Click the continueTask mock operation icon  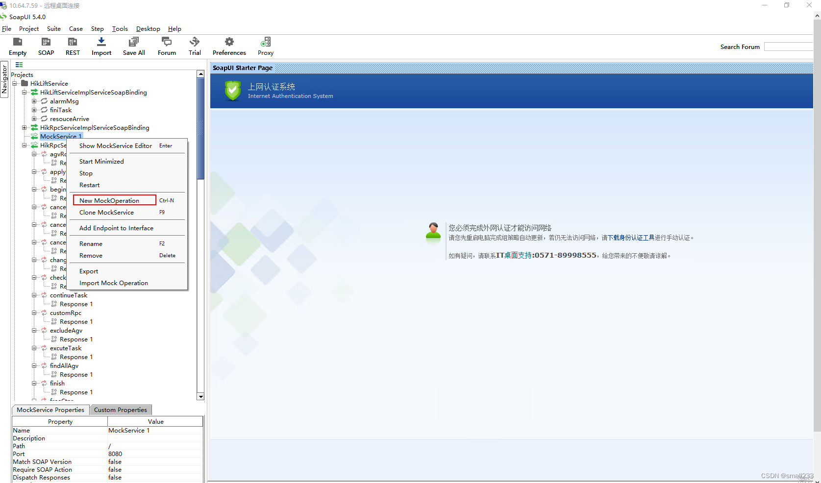(x=44, y=295)
